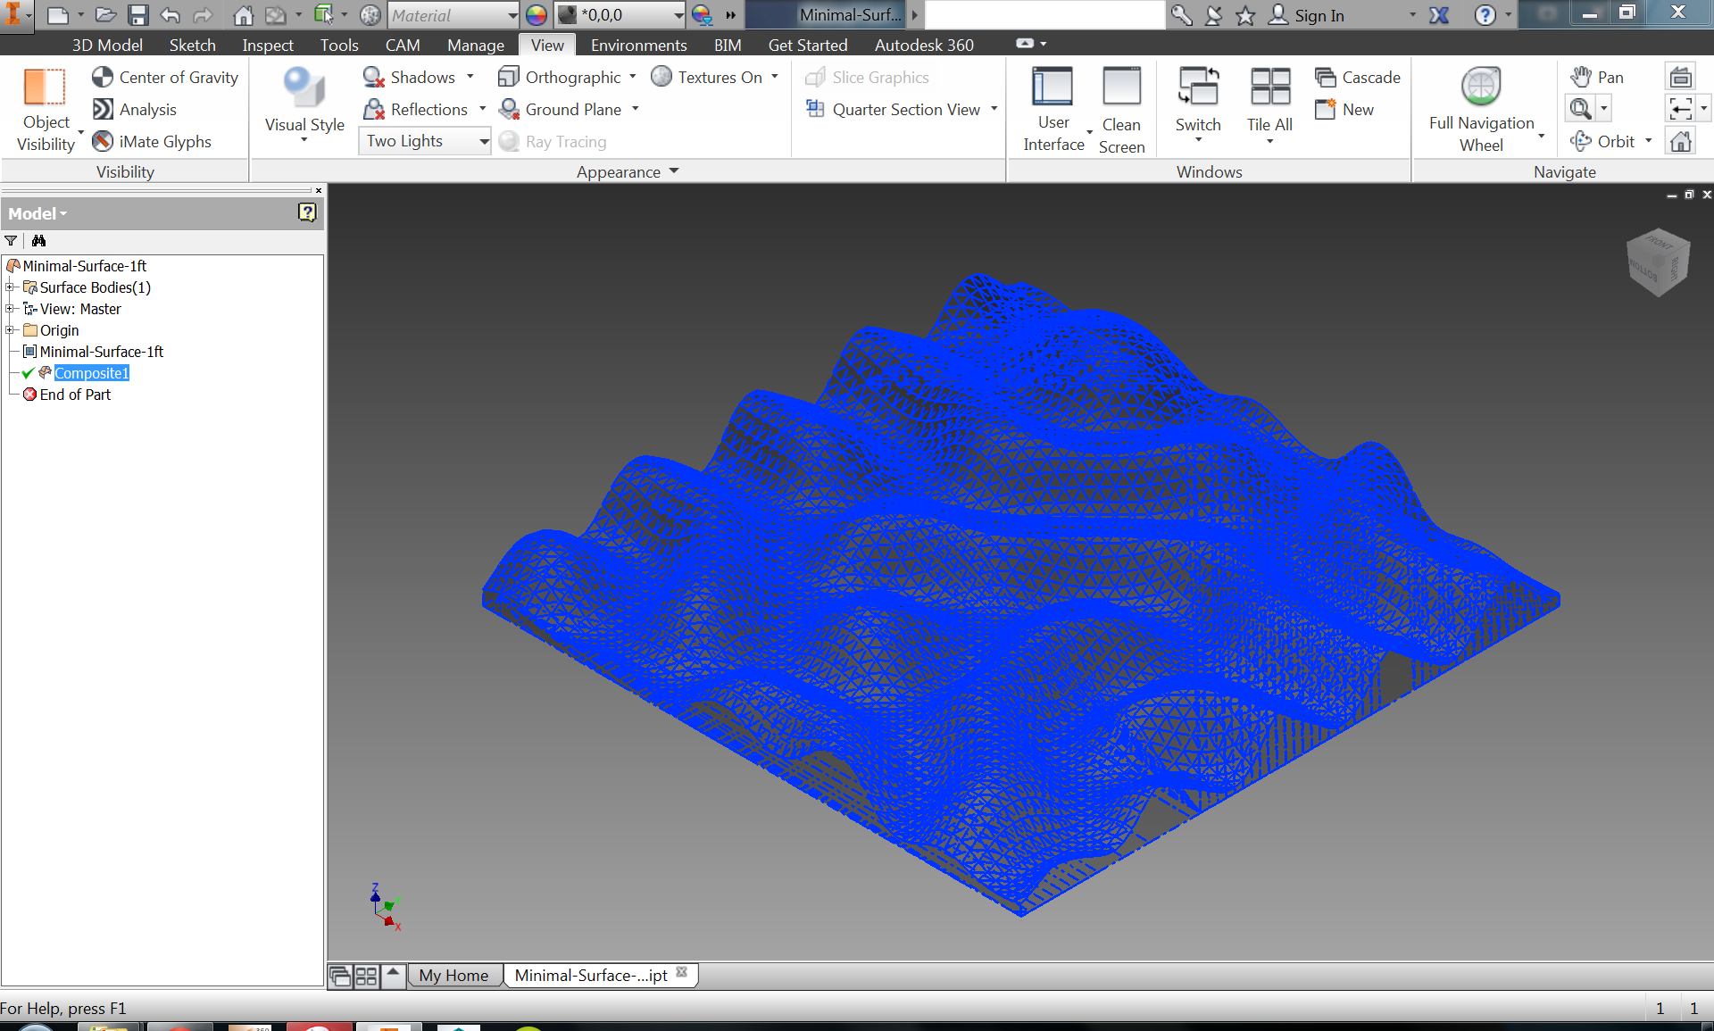
Task: Expand the Surface Bodies(1) node
Action: pos(11,287)
